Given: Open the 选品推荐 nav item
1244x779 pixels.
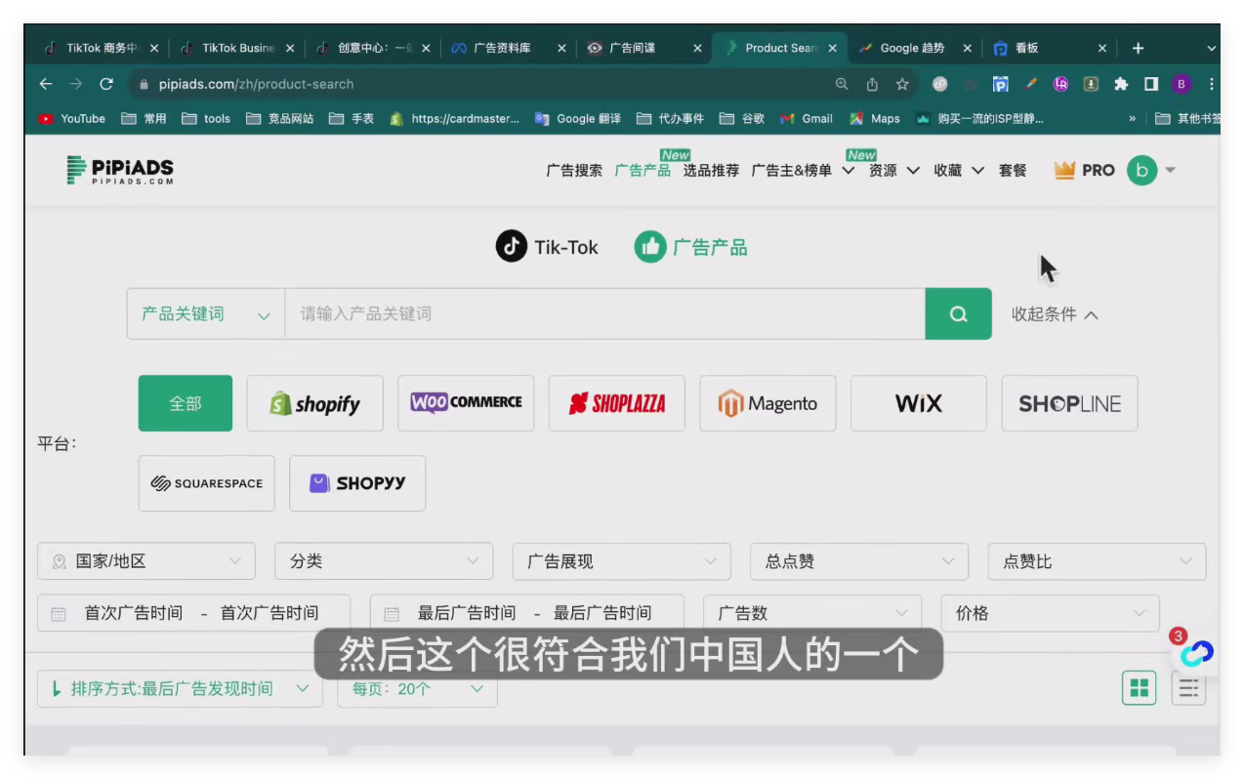Looking at the screenshot, I should (x=711, y=170).
